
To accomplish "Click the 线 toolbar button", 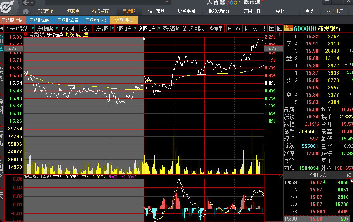I will coord(263,29).
